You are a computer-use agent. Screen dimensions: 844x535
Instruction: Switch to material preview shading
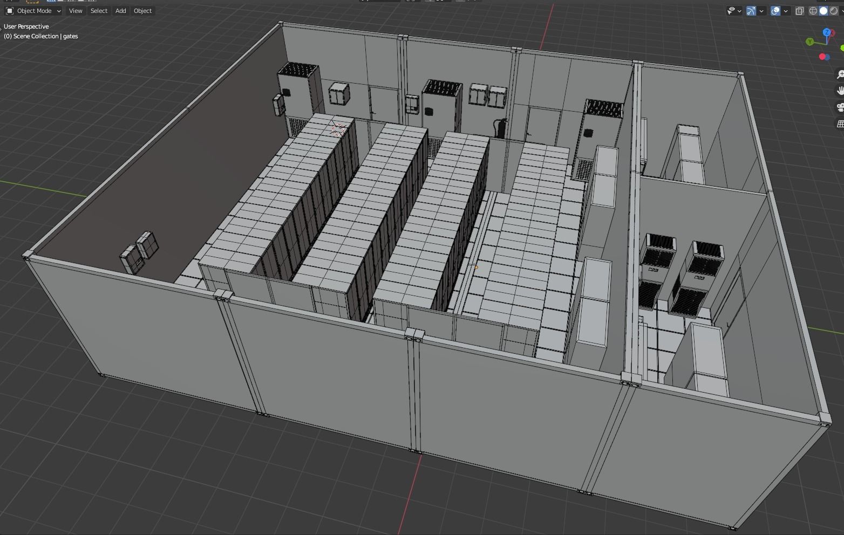click(x=834, y=11)
